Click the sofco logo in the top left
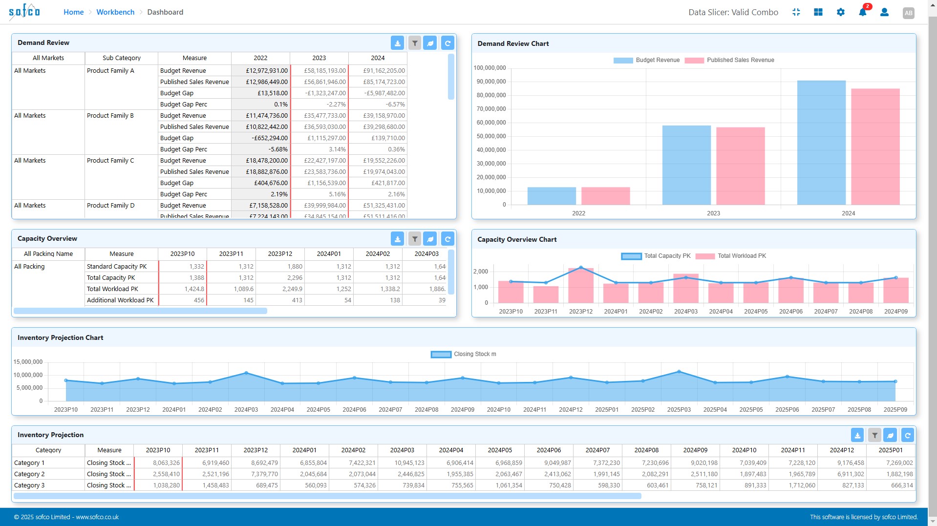This screenshot has width=937, height=526. click(23, 11)
